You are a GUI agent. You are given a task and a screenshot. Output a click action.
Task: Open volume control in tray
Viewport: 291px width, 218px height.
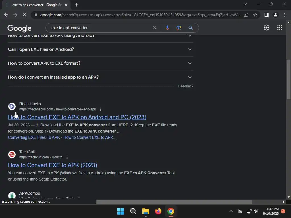[x=256, y=211]
